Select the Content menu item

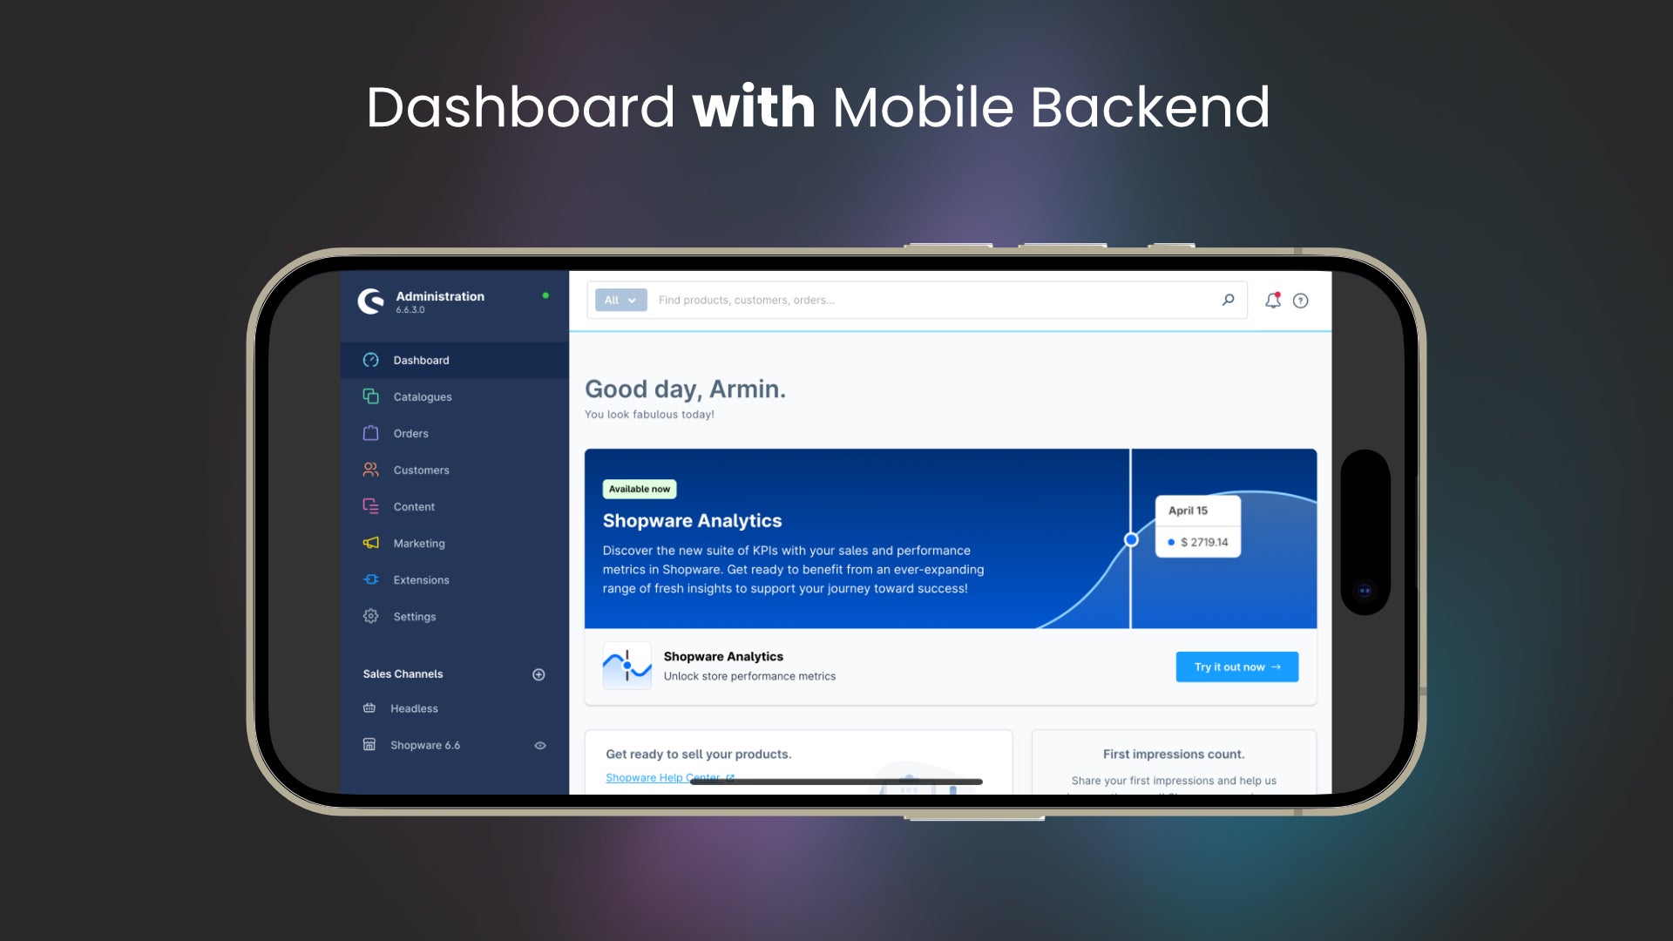[x=412, y=505]
